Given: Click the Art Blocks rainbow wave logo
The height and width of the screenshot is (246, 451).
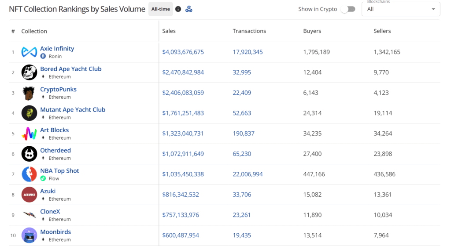Looking at the screenshot, I should (30, 133).
